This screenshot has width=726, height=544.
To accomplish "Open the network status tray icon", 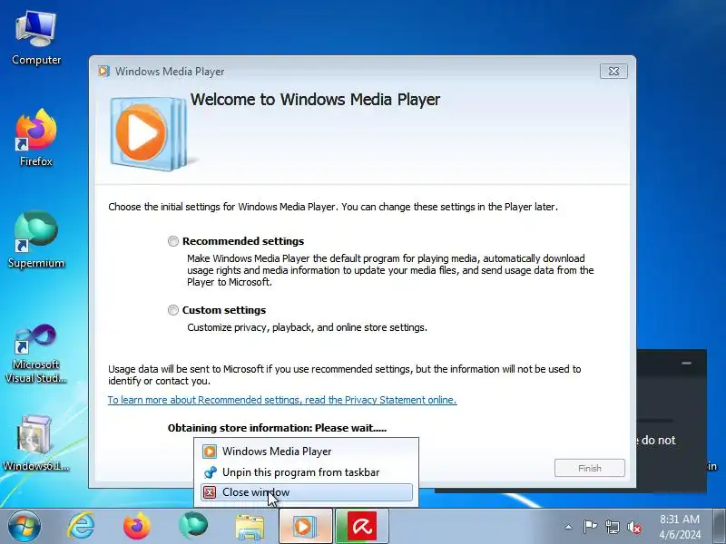I will tap(612, 527).
